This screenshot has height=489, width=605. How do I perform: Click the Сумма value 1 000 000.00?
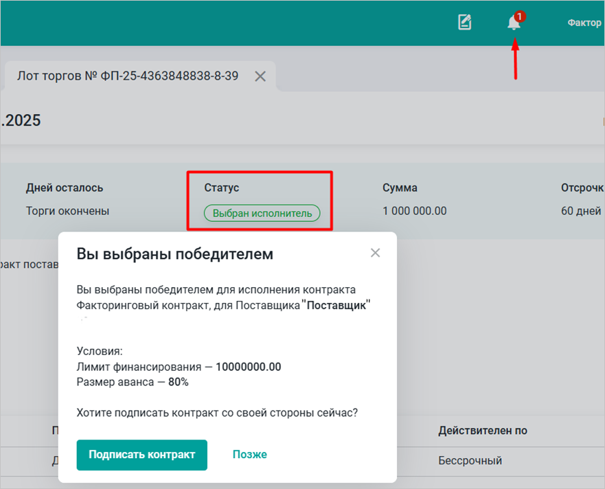pyautogui.click(x=414, y=211)
